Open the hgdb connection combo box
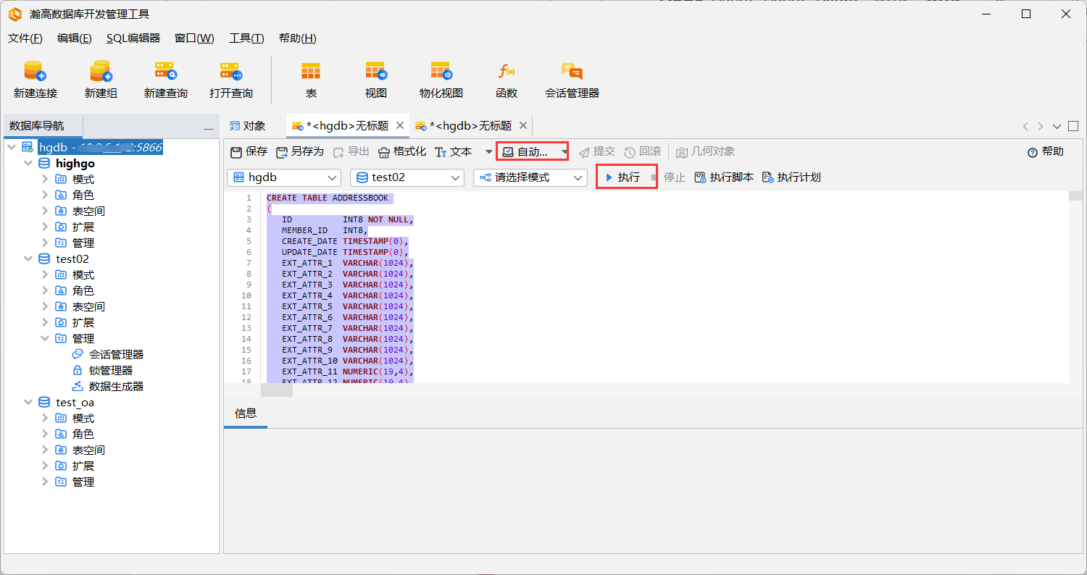Screen dimensions: 1087x575 click(x=284, y=177)
